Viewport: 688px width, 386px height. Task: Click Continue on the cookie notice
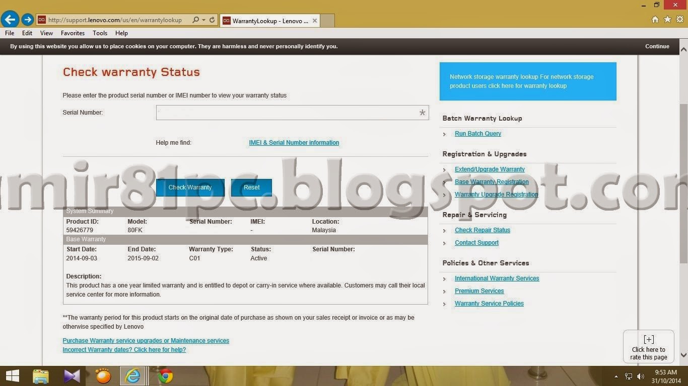pyautogui.click(x=657, y=46)
